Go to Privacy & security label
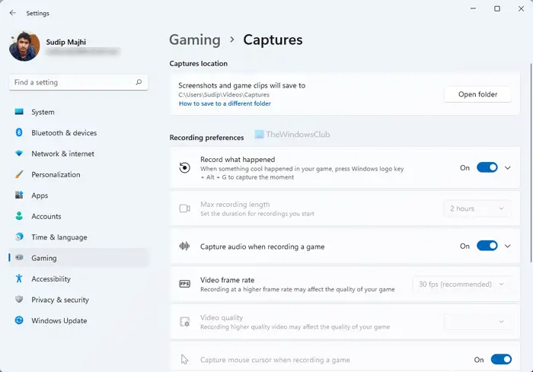The height and width of the screenshot is (372, 533). point(60,300)
